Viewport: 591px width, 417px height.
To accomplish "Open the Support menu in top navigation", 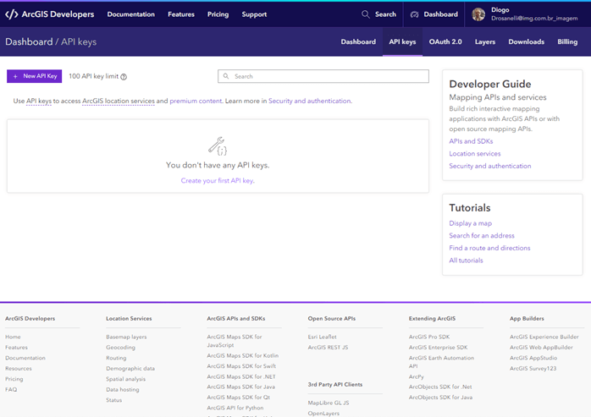I will point(254,14).
